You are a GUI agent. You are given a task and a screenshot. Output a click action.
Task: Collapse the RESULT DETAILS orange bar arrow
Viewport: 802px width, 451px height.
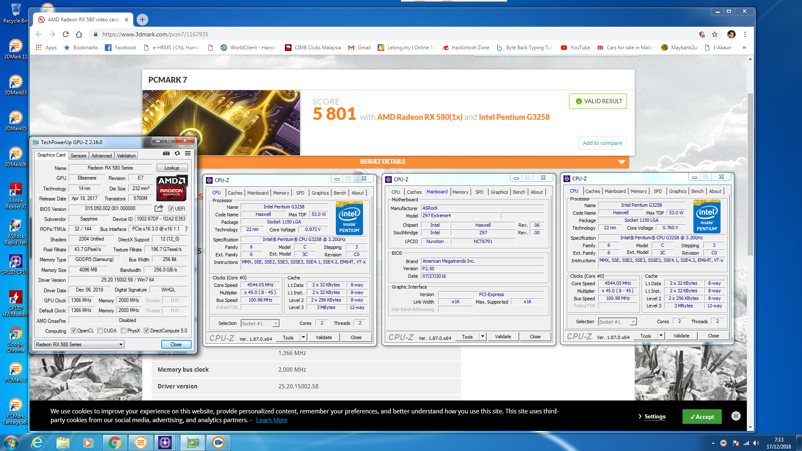622,162
